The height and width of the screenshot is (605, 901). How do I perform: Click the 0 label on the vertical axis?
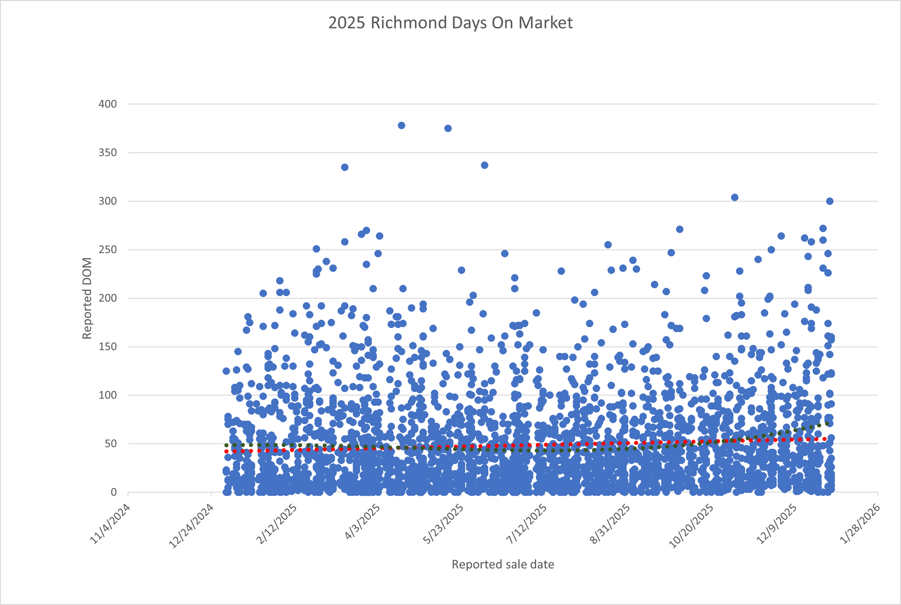pyautogui.click(x=114, y=492)
